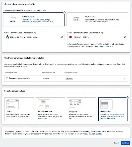Pick the Search campaign type card
This screenshot has height=147, width=132.
click(19, 109)
